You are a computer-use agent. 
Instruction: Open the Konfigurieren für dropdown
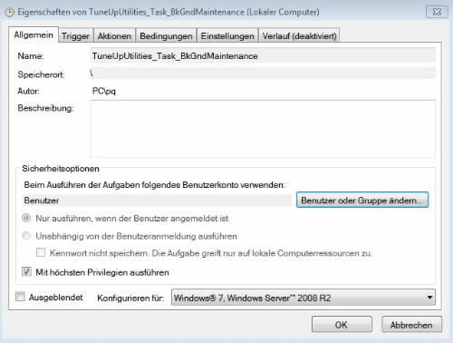pos(304,298)
